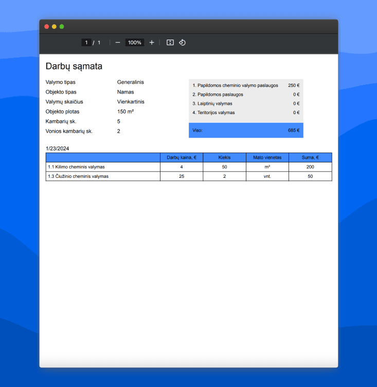Click the blue "Viso:" total row
Viewport: 377px width, 387px height.
tap(246, 131)
